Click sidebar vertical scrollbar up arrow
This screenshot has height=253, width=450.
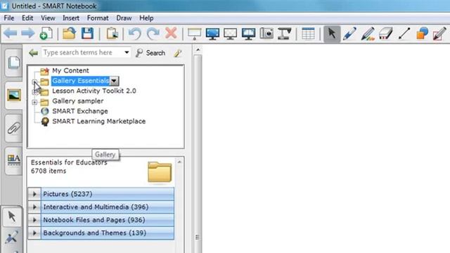[198, 50]
